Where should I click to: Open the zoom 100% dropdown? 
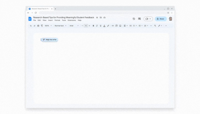[48, 26]
